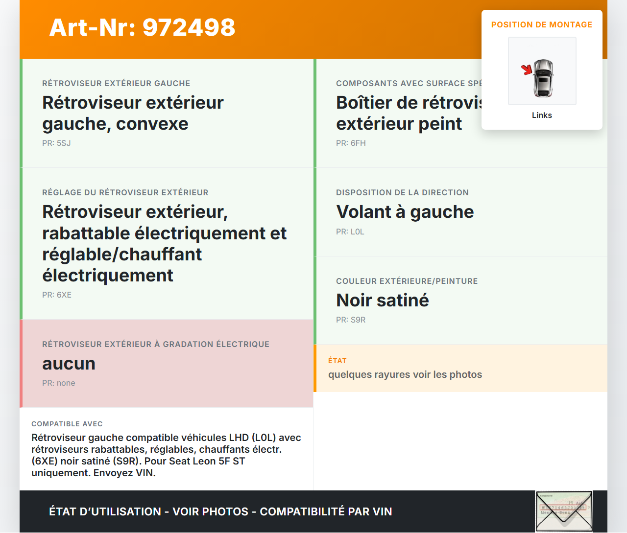627x533 pixels.
Task: Click the red arrow on the car diagram
Action: pos(527,70)
